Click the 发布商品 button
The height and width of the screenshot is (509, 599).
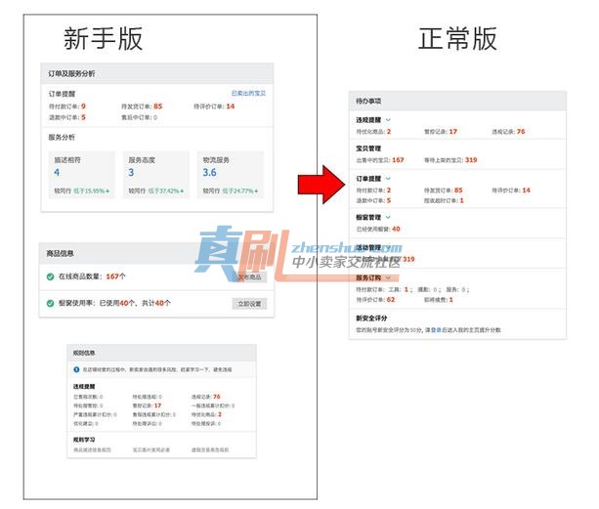coord(249,276)
